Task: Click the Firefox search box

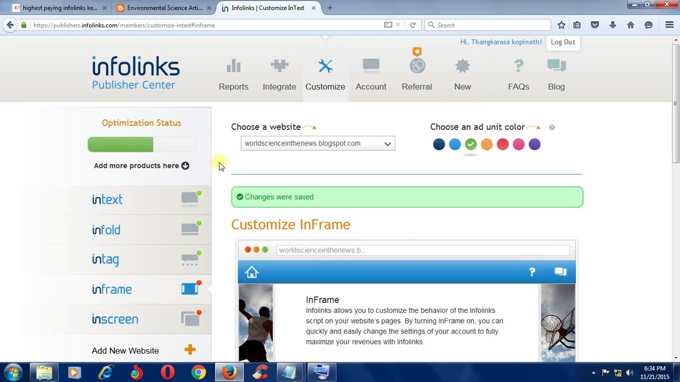Action: click(488, 25)
